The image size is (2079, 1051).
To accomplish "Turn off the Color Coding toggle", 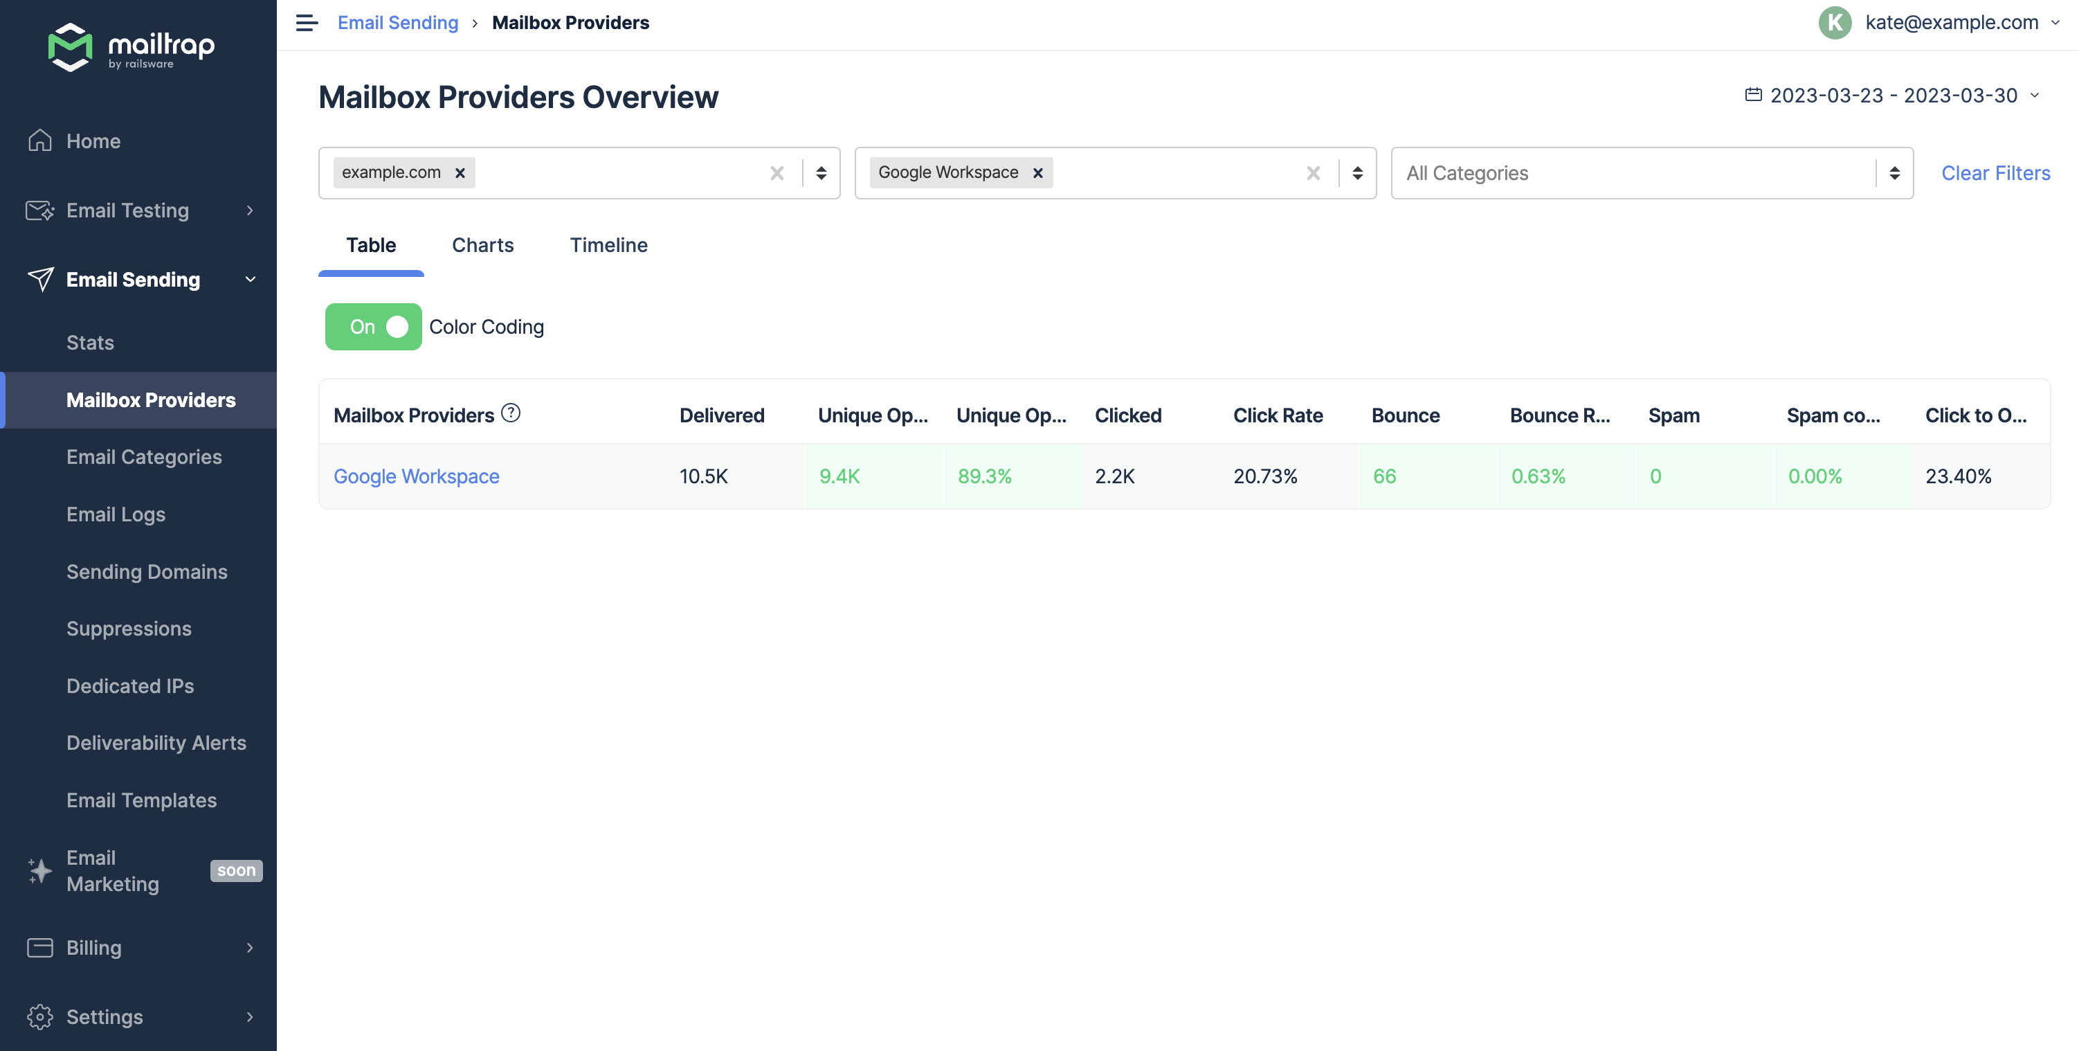I will click(x=374, y=326).
